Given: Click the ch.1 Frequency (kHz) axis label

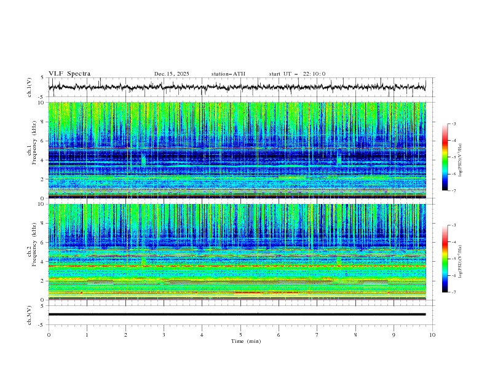Looking at the screenshot, I should (32, 143).
